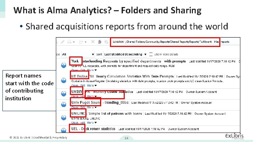
Task: Click the ExLibris logo
Action: [235, 136]
